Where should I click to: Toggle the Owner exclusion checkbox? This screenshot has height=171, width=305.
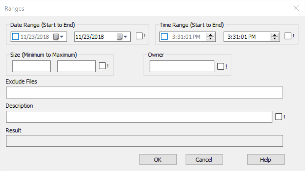tap(221, 66)
